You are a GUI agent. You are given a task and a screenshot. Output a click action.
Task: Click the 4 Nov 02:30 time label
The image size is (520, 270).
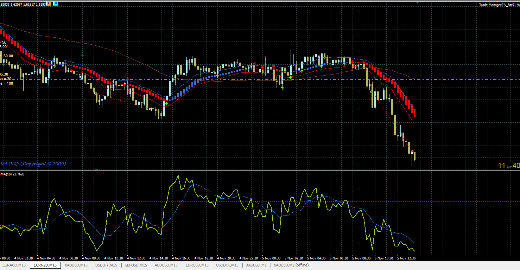pyautogui.click(x=23, y=258)
